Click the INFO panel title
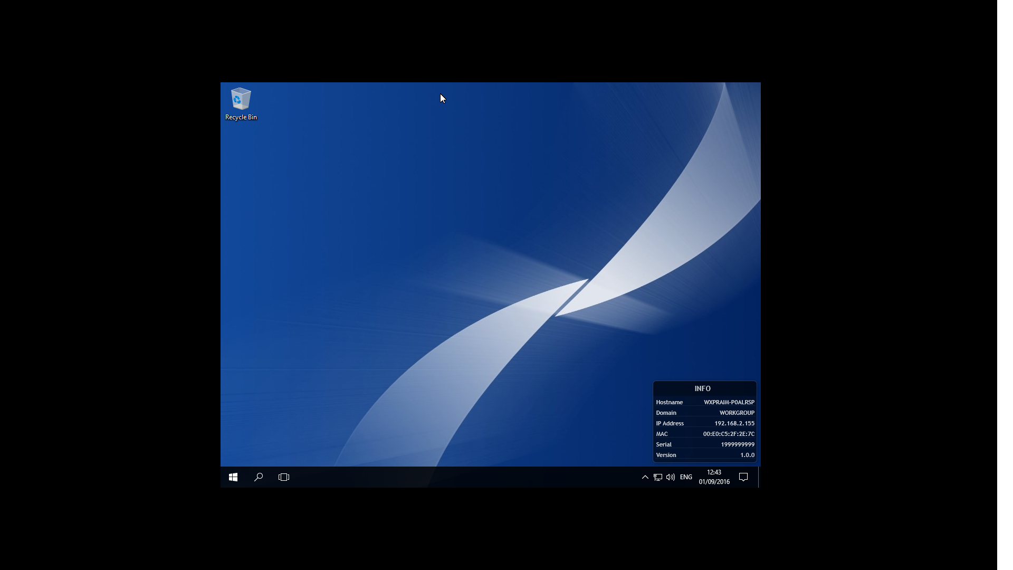The image size is (1013, 570). [x=703, y=388]
